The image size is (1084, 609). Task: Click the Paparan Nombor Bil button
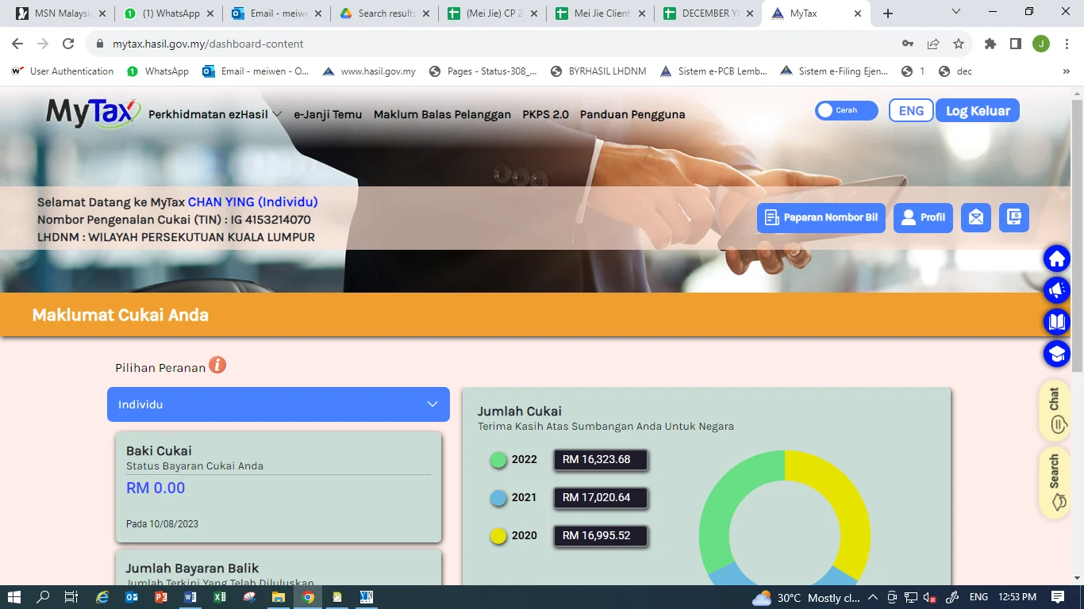coord(821,217)
